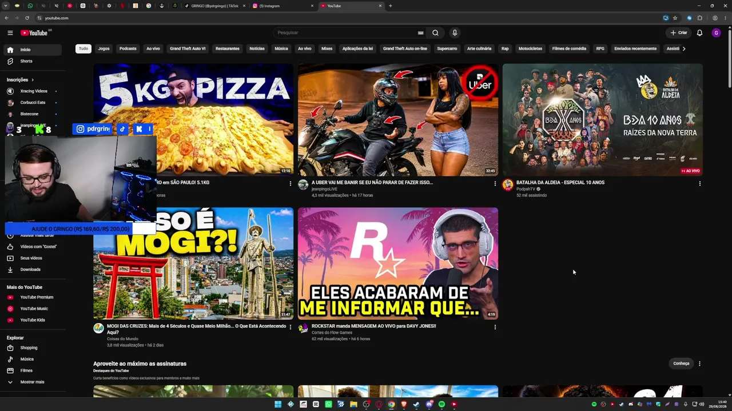Show more filter chips with right arrow
Viewport: 732px width, 411px height.
(683, 49)
